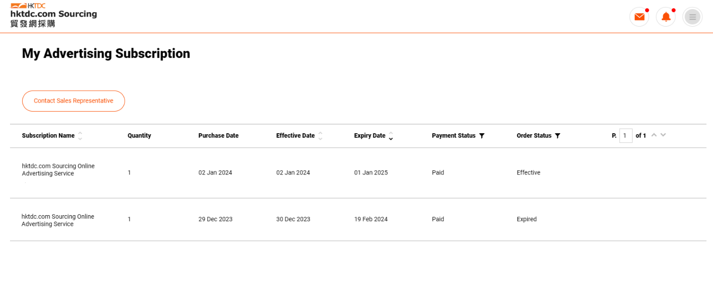Sort by Effective Date arrows

pyautogui.click(x=320, y=136)
